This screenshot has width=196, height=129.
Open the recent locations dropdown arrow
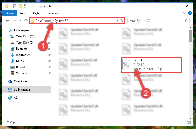(21, 20)
